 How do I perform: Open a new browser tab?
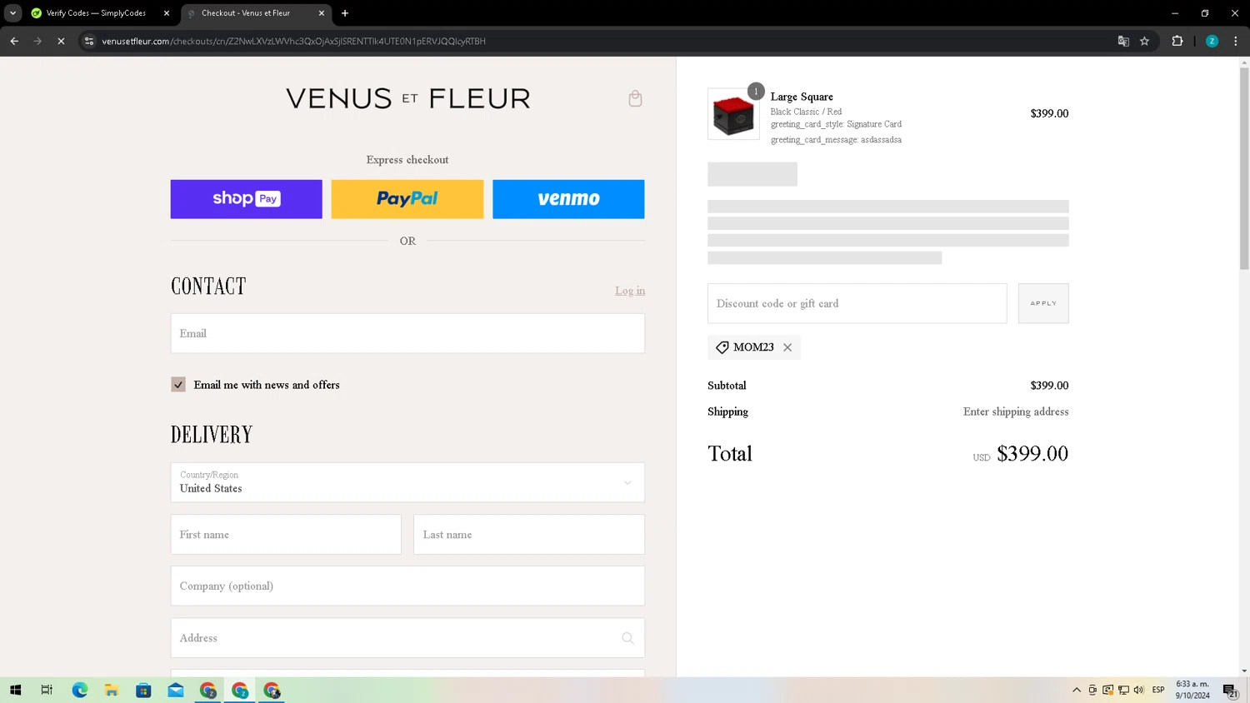coord(345,13)
